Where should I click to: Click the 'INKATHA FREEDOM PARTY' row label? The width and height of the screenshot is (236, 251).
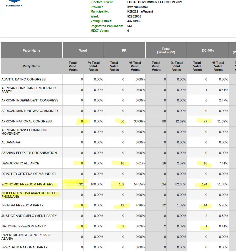coord(22,206)
